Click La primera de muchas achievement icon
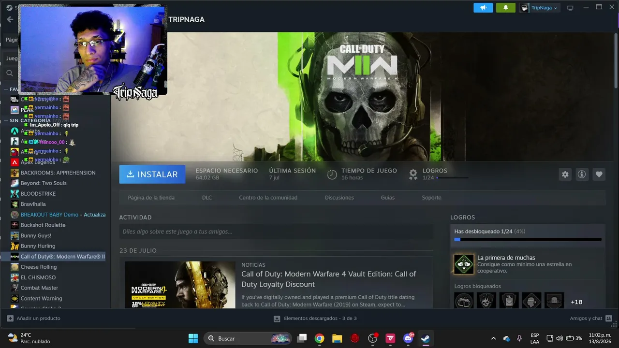 click(464, 264)
